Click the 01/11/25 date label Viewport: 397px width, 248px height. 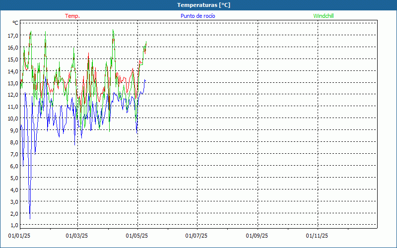click(317, 236)
